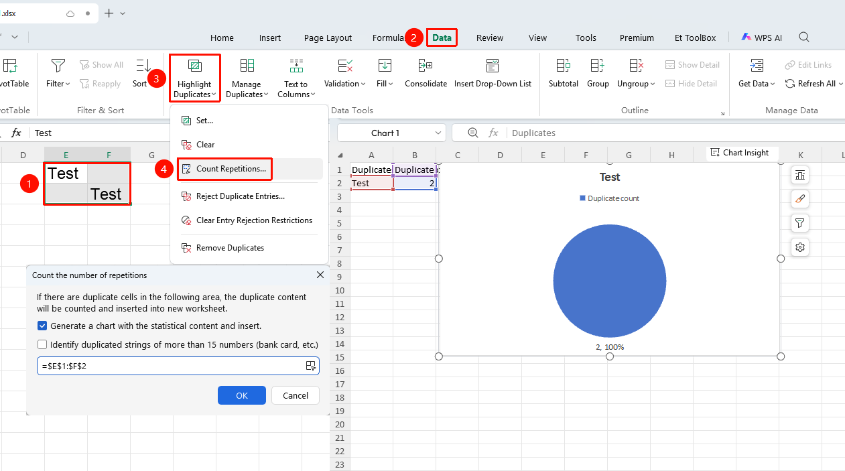This screenshot has width=845, height=471.
Task: Expand the Get Data dropdown
Action: pyautogui.click(x=773, y=84)
